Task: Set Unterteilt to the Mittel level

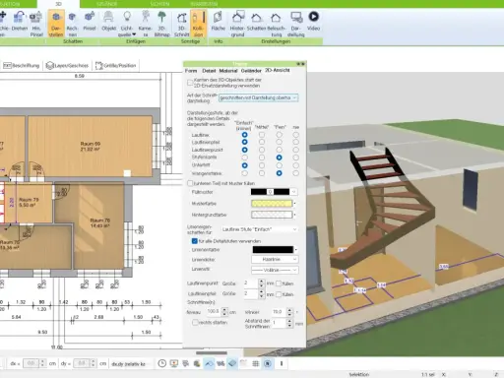Action: point(262,165)
